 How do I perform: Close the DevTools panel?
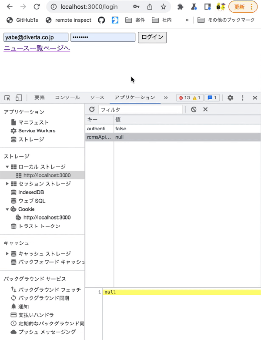click(255, 98)
